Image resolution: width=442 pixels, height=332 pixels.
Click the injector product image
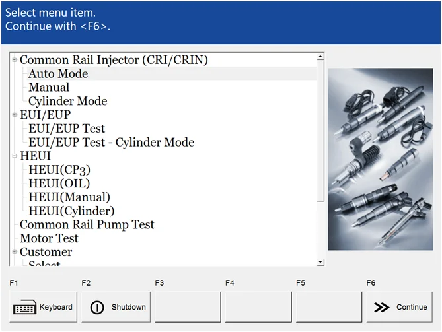pyautogui.click(x=380, y=159)
